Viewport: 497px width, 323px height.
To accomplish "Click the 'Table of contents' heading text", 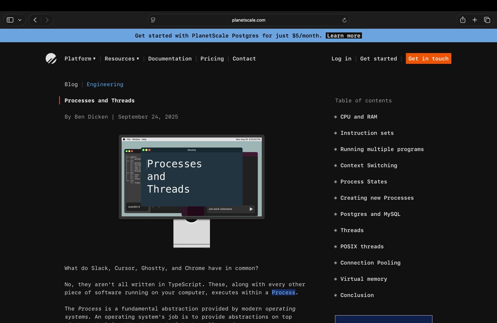I will click(363, 101).
